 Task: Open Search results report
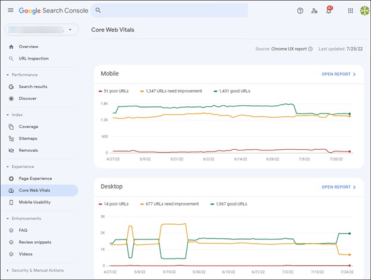click(33, 87)
